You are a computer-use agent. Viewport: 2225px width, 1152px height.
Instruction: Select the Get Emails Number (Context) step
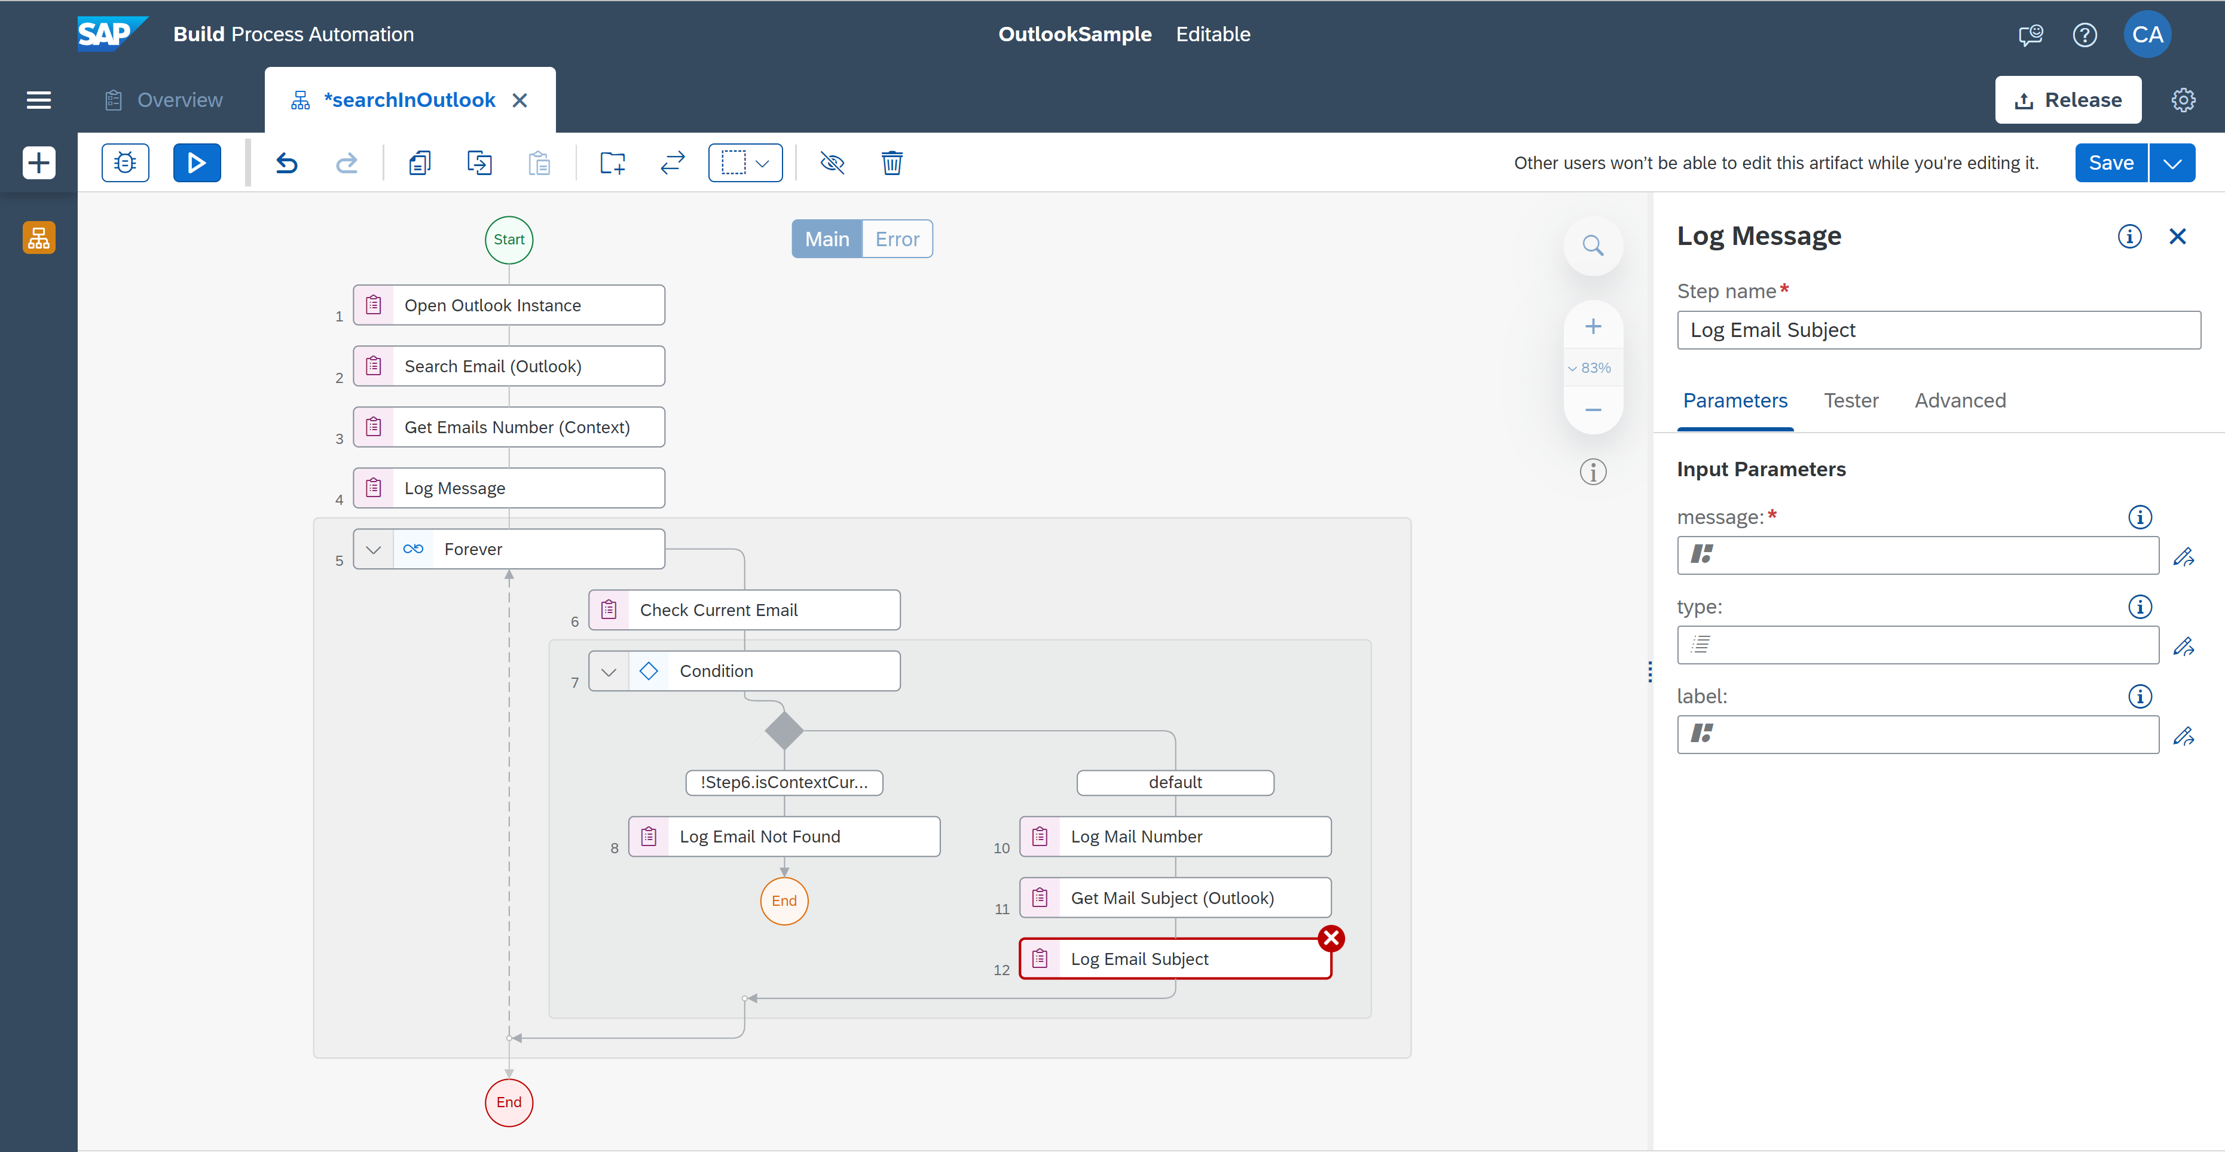[x=509, y=427]
